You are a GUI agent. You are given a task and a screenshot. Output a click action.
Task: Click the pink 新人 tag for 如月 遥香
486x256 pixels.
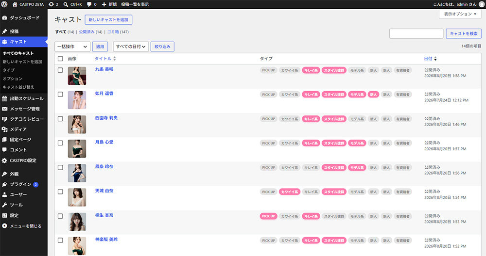(373, 94)
